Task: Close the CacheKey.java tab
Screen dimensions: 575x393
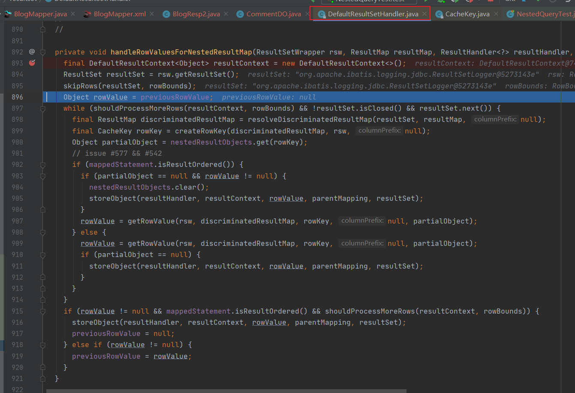Action: click(x=496, y=14)
